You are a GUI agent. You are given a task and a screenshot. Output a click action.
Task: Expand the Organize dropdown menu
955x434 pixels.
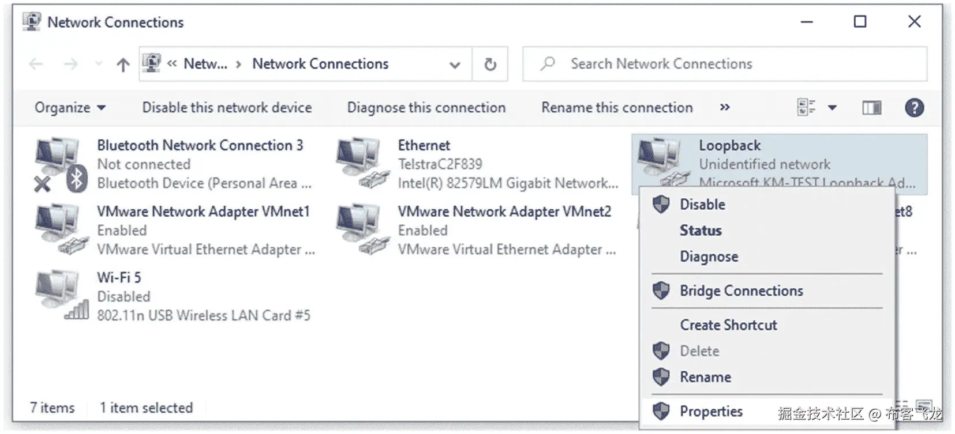coord(70,108)
